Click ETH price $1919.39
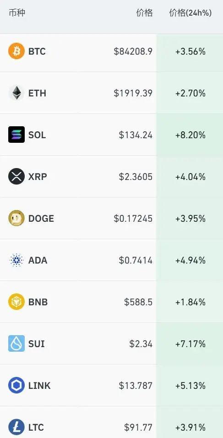 pyautogui.click(x=133, y=93)
